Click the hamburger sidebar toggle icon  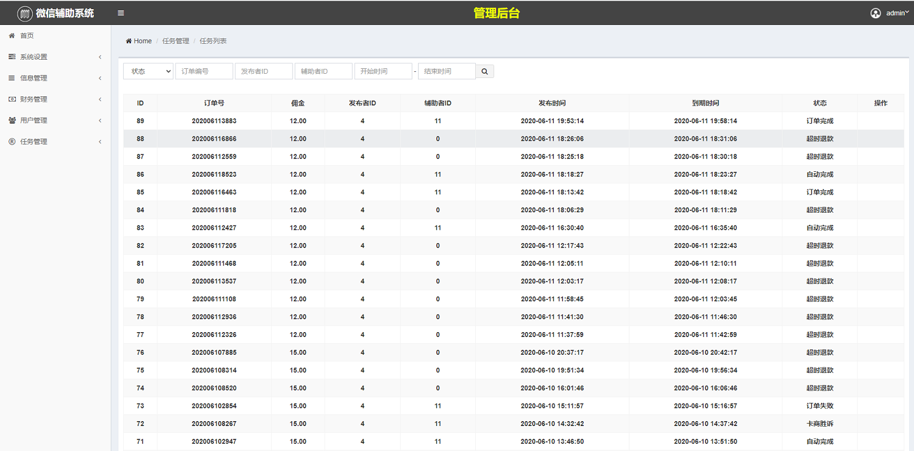pyautogui.click(x=121, y=13)
